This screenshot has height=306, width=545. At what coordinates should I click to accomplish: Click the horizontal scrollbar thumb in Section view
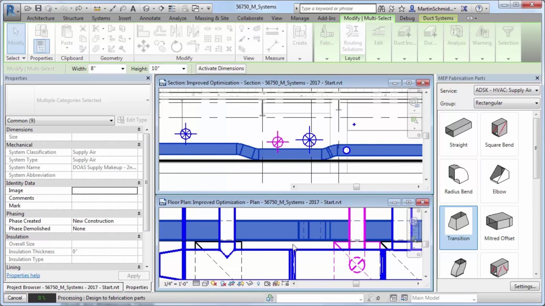pos(356,187)
